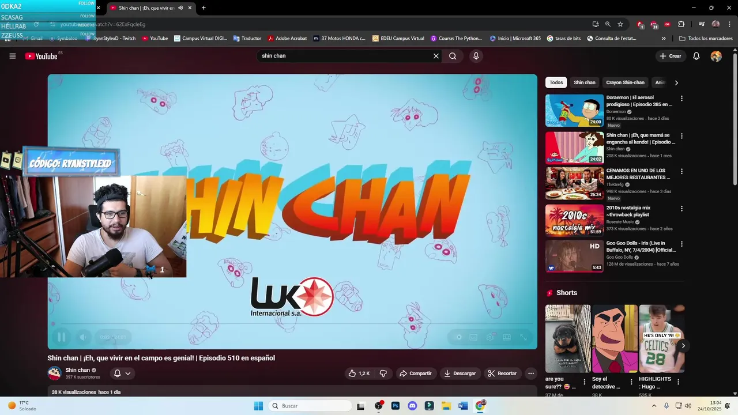This screenshot has height=415, width=738.
Task: Open the YouTube bookmark in the bar
Action: coord(155,39)
